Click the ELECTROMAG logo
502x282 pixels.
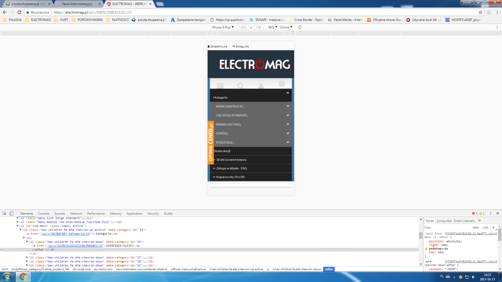coord(255,64)
